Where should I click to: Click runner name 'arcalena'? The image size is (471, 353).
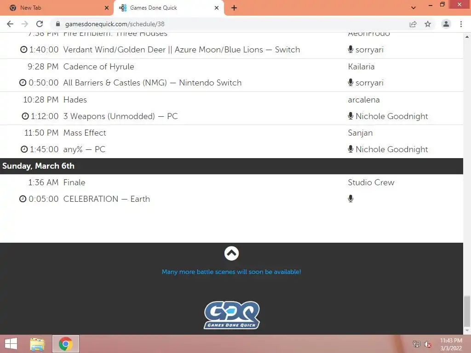364,100
